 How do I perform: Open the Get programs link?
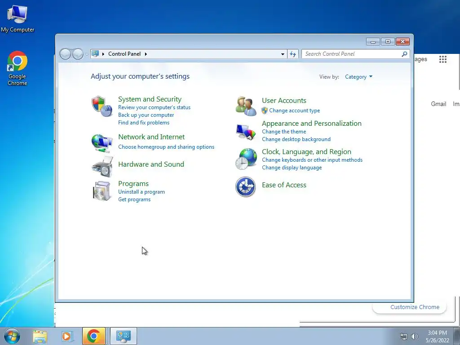click(x=134, y=199)
